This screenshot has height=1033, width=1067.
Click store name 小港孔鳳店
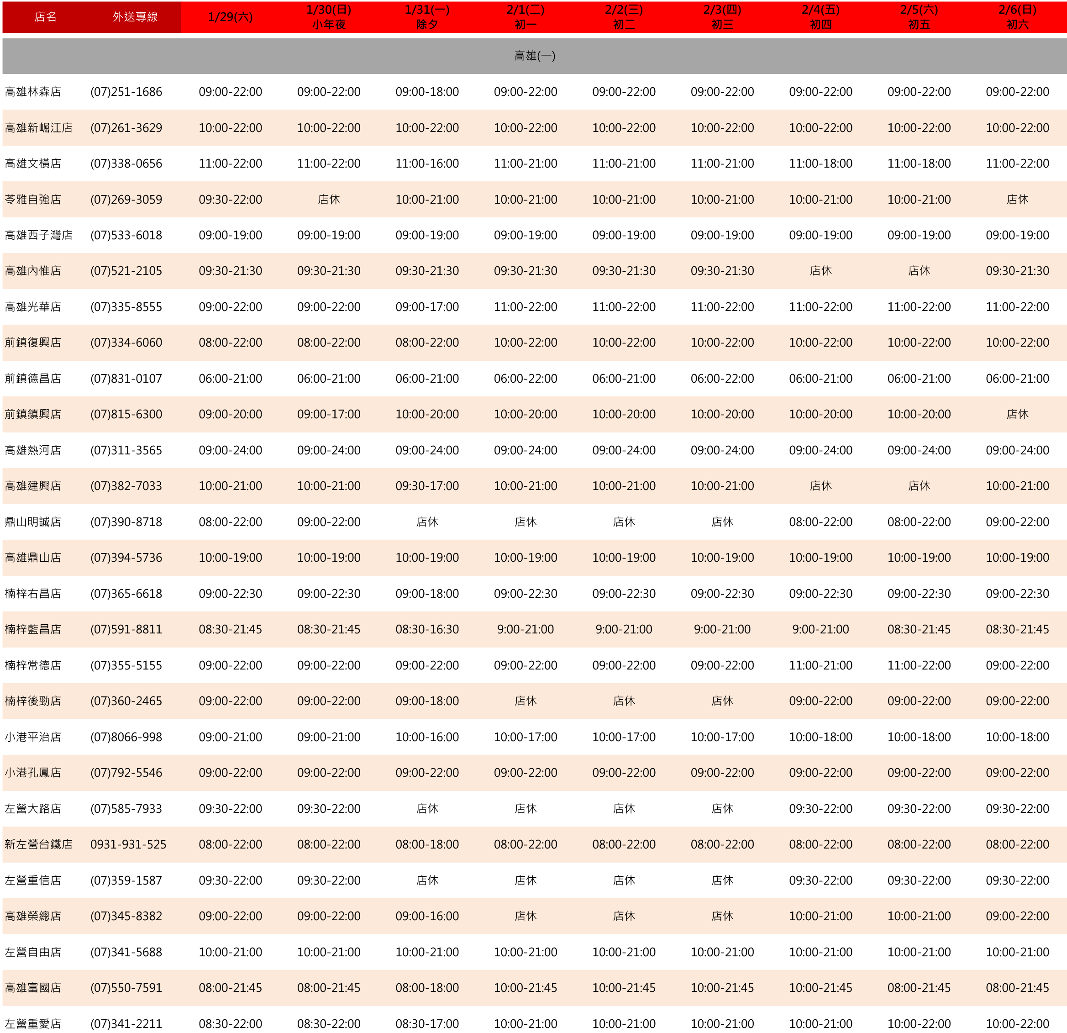point(33,773)
